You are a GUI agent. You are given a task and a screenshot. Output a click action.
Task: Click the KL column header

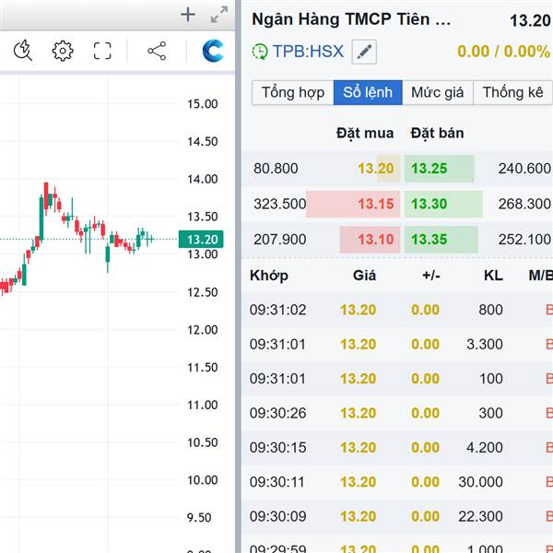click(x=493, y=276)
